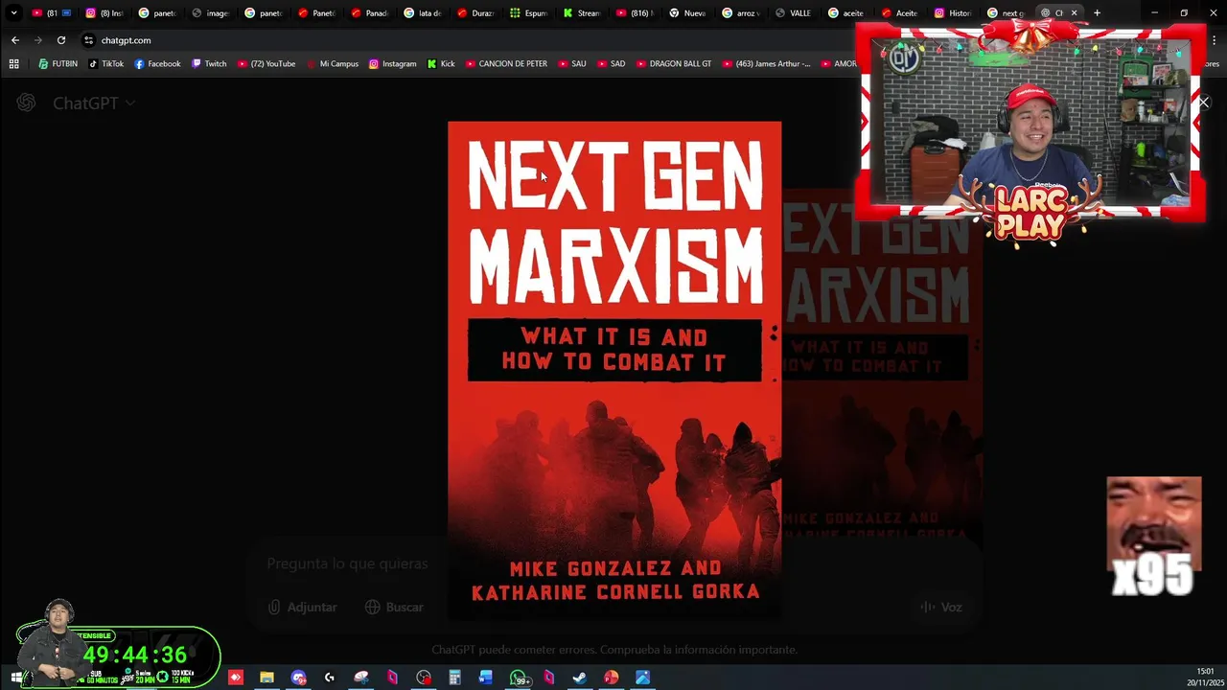Open the red app next to File Explorer

pos(236,678)
